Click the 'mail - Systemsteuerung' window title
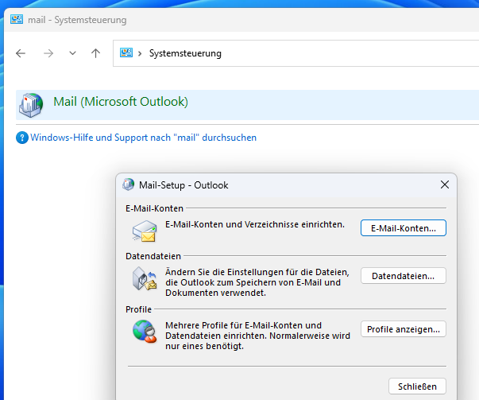479x400 pixels. coord(77,20)
